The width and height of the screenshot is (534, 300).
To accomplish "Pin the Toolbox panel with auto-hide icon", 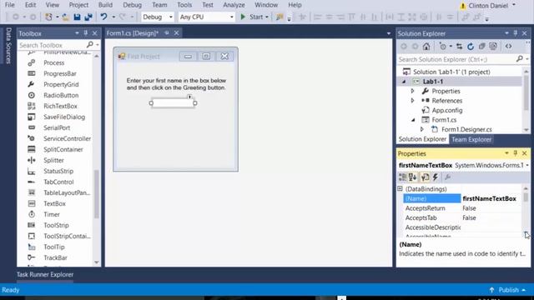I will click(x=86, y=33).
